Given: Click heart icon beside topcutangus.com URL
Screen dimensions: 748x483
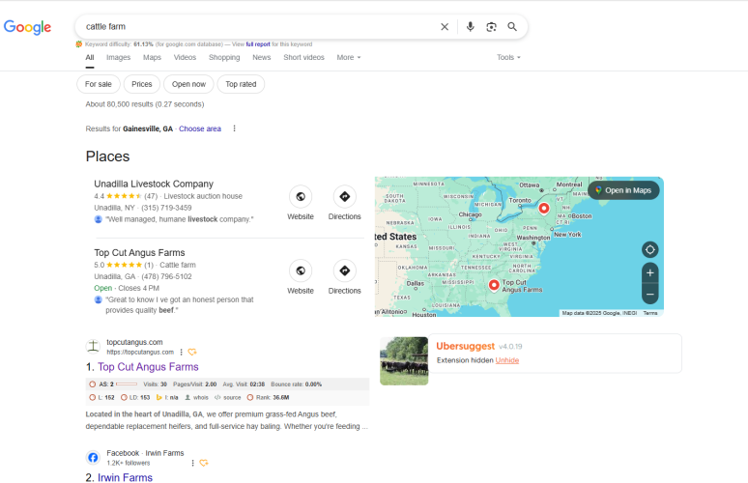Looking at the screenshot, I should click(192, 352).
